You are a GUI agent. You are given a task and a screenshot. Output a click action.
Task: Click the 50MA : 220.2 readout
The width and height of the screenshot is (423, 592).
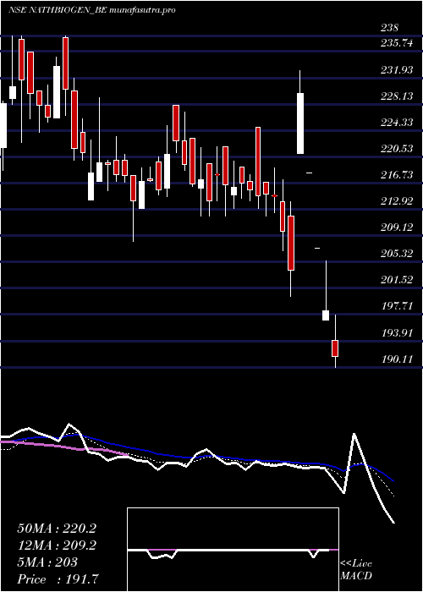click(x=57, y=529)
